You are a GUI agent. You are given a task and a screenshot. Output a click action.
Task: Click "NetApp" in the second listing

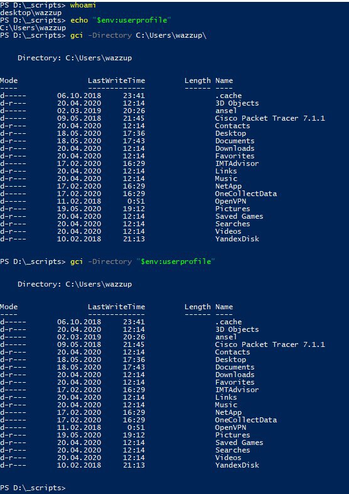tap(228, 413)
